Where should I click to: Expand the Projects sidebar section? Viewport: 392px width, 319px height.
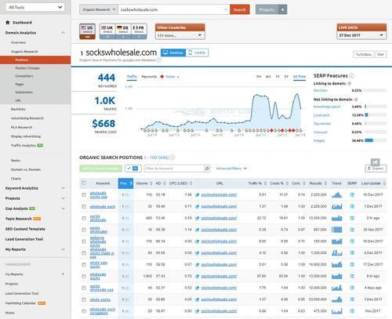coord(64,198)
